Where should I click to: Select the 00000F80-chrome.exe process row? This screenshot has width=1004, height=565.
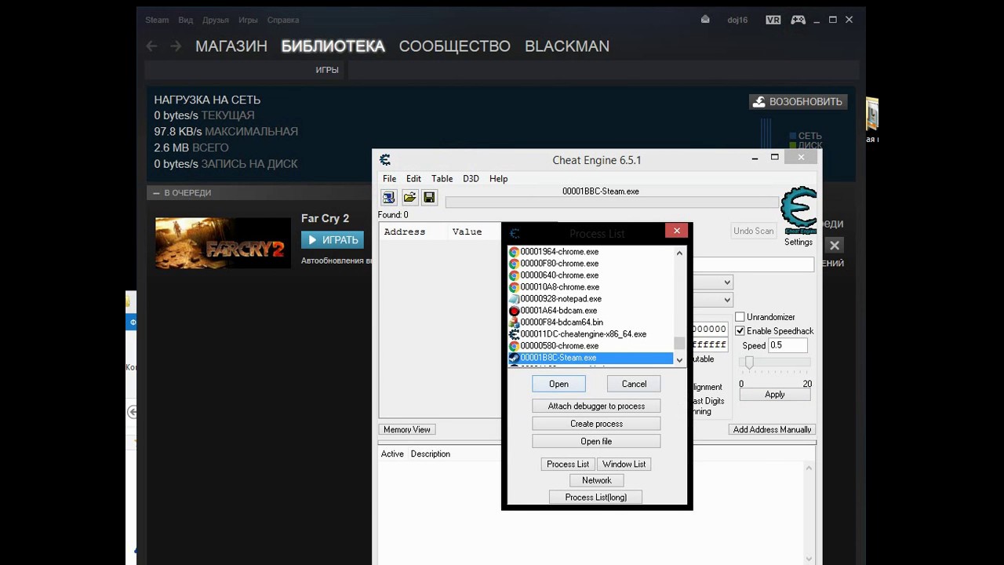click(591, 264)
